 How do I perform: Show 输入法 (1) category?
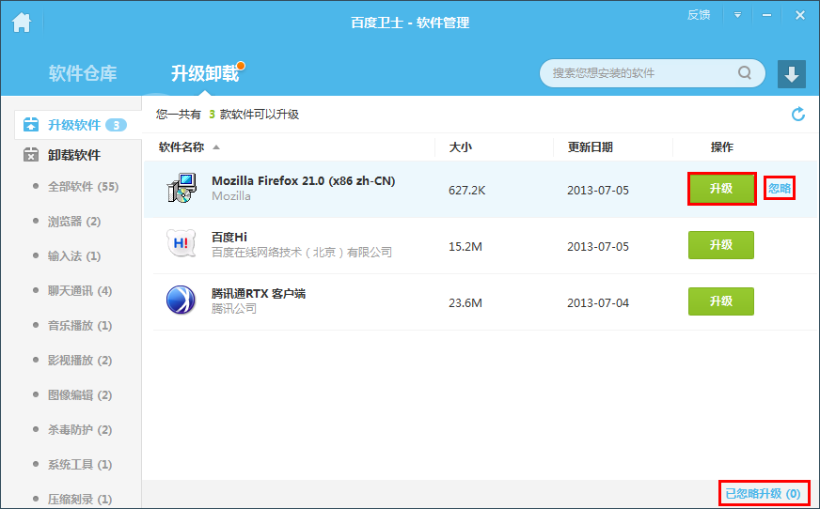tap(74, 255)
